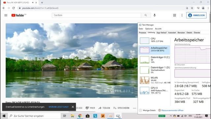Switch to the Autostart tab
Screen dimensions: 211x119
172,33
